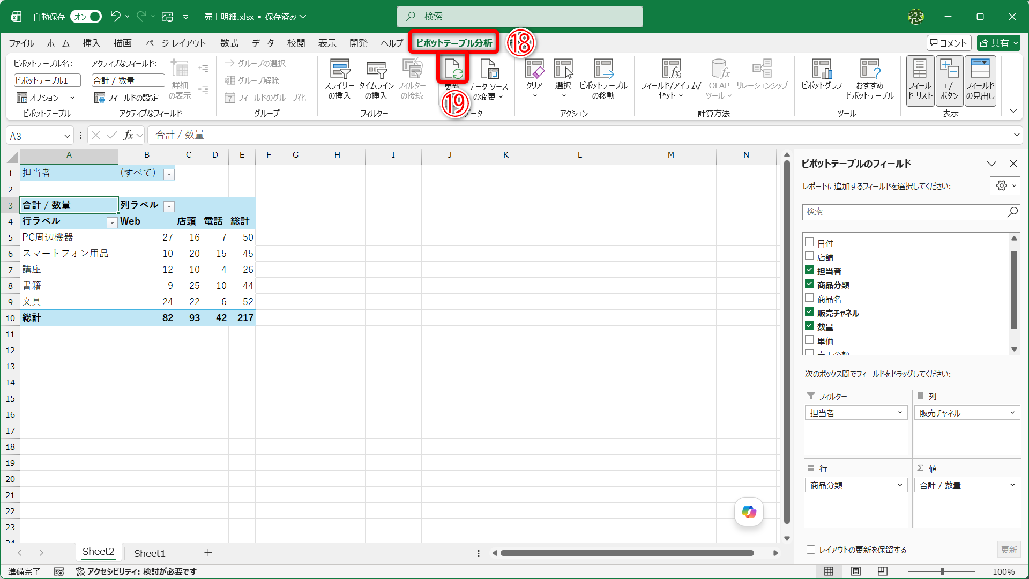The image size is (1029, 579).
Task: Open the 担当者 report filter dropdown in B1
Action: (169, 174)
